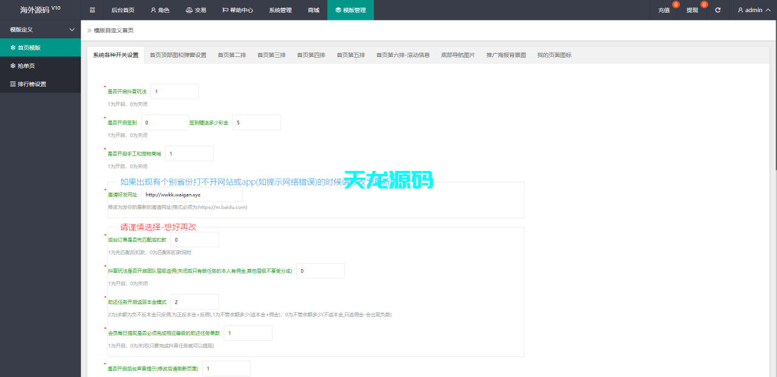Click the refresh icon in the top right
This screenshot has width=777, height=377.
pyautogui.click(x=718, y=10)
